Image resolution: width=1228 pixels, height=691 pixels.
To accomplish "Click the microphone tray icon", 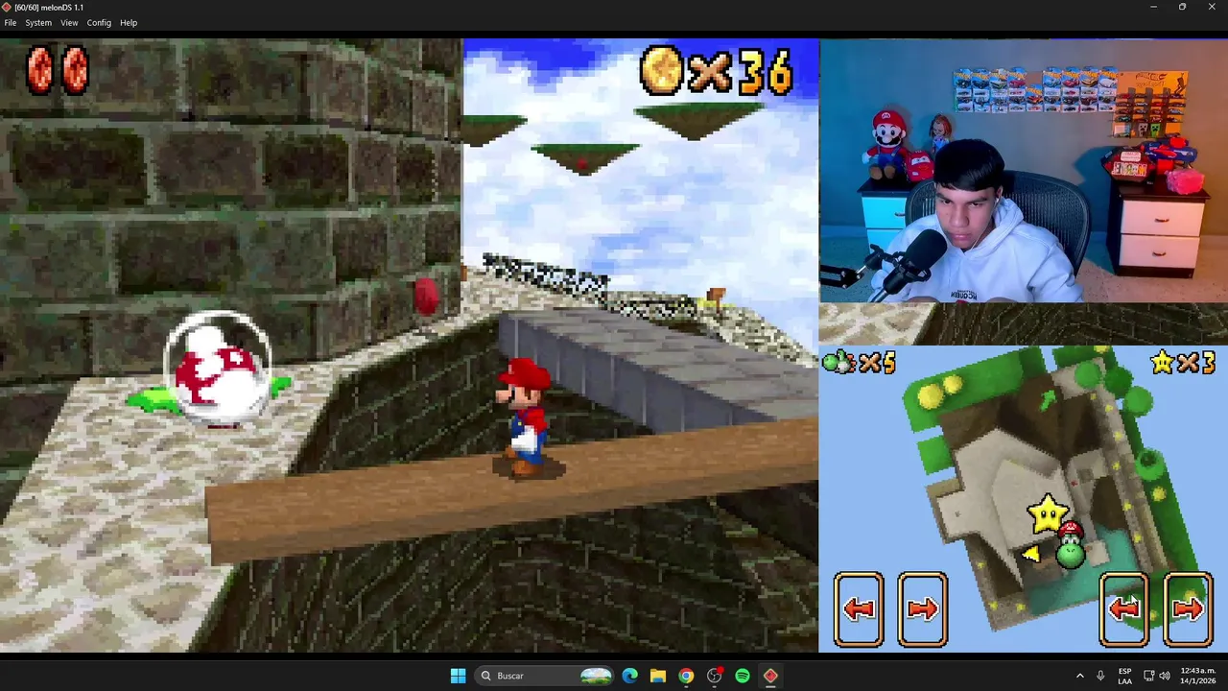I will tap(1100, 676).
